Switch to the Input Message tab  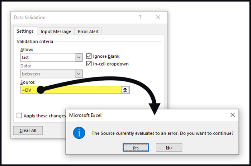[x=56, y=32]
